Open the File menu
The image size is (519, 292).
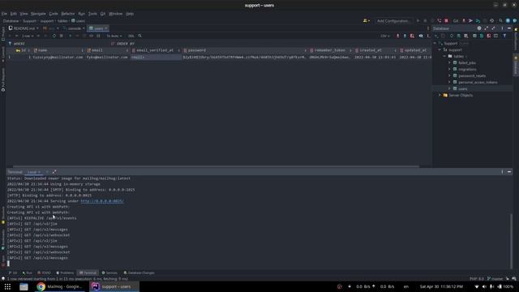(x=4, y=14)
